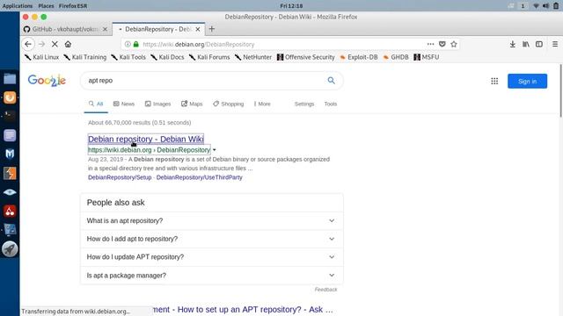Image resolution: width=563 pixels, height=316 pixels.
Task: Open page actions three-dot menu in address bar
Action: 430,44
